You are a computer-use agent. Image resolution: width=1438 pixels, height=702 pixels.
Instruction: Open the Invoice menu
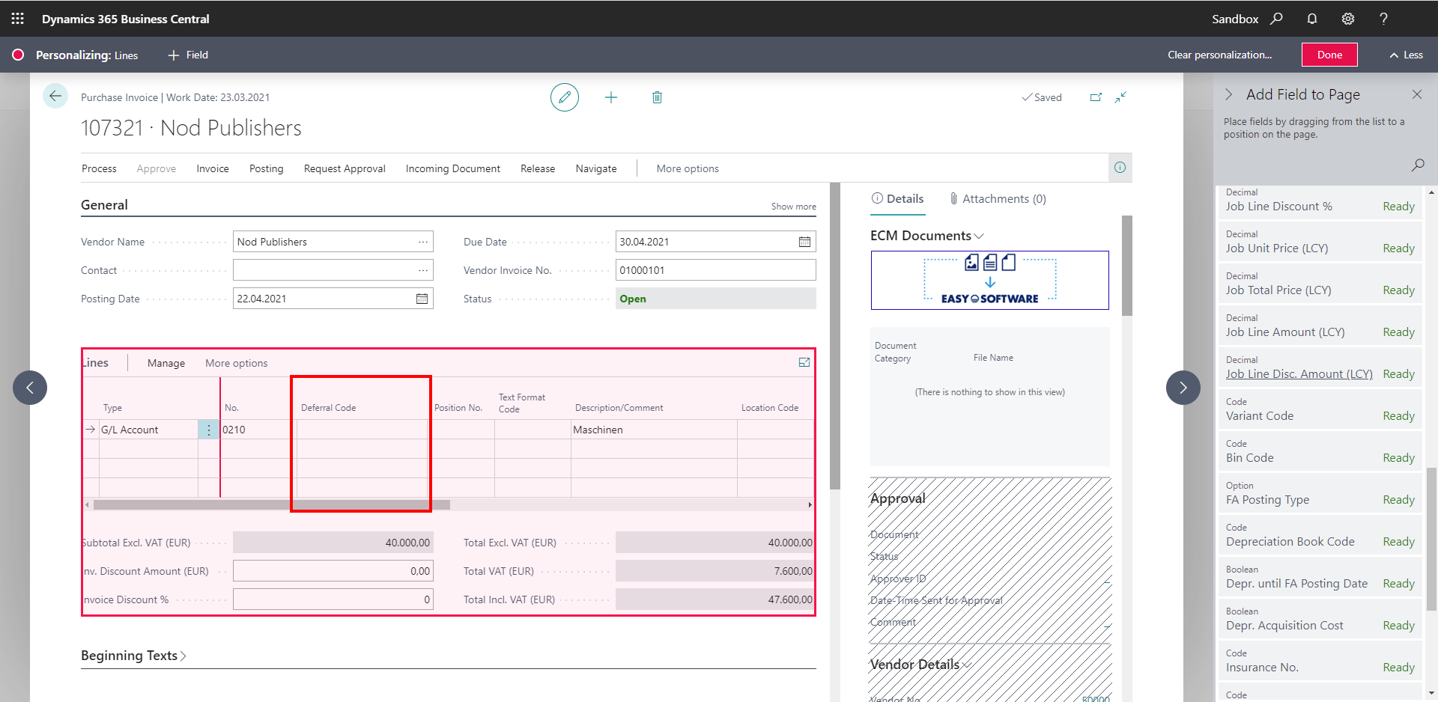[213, 168]
